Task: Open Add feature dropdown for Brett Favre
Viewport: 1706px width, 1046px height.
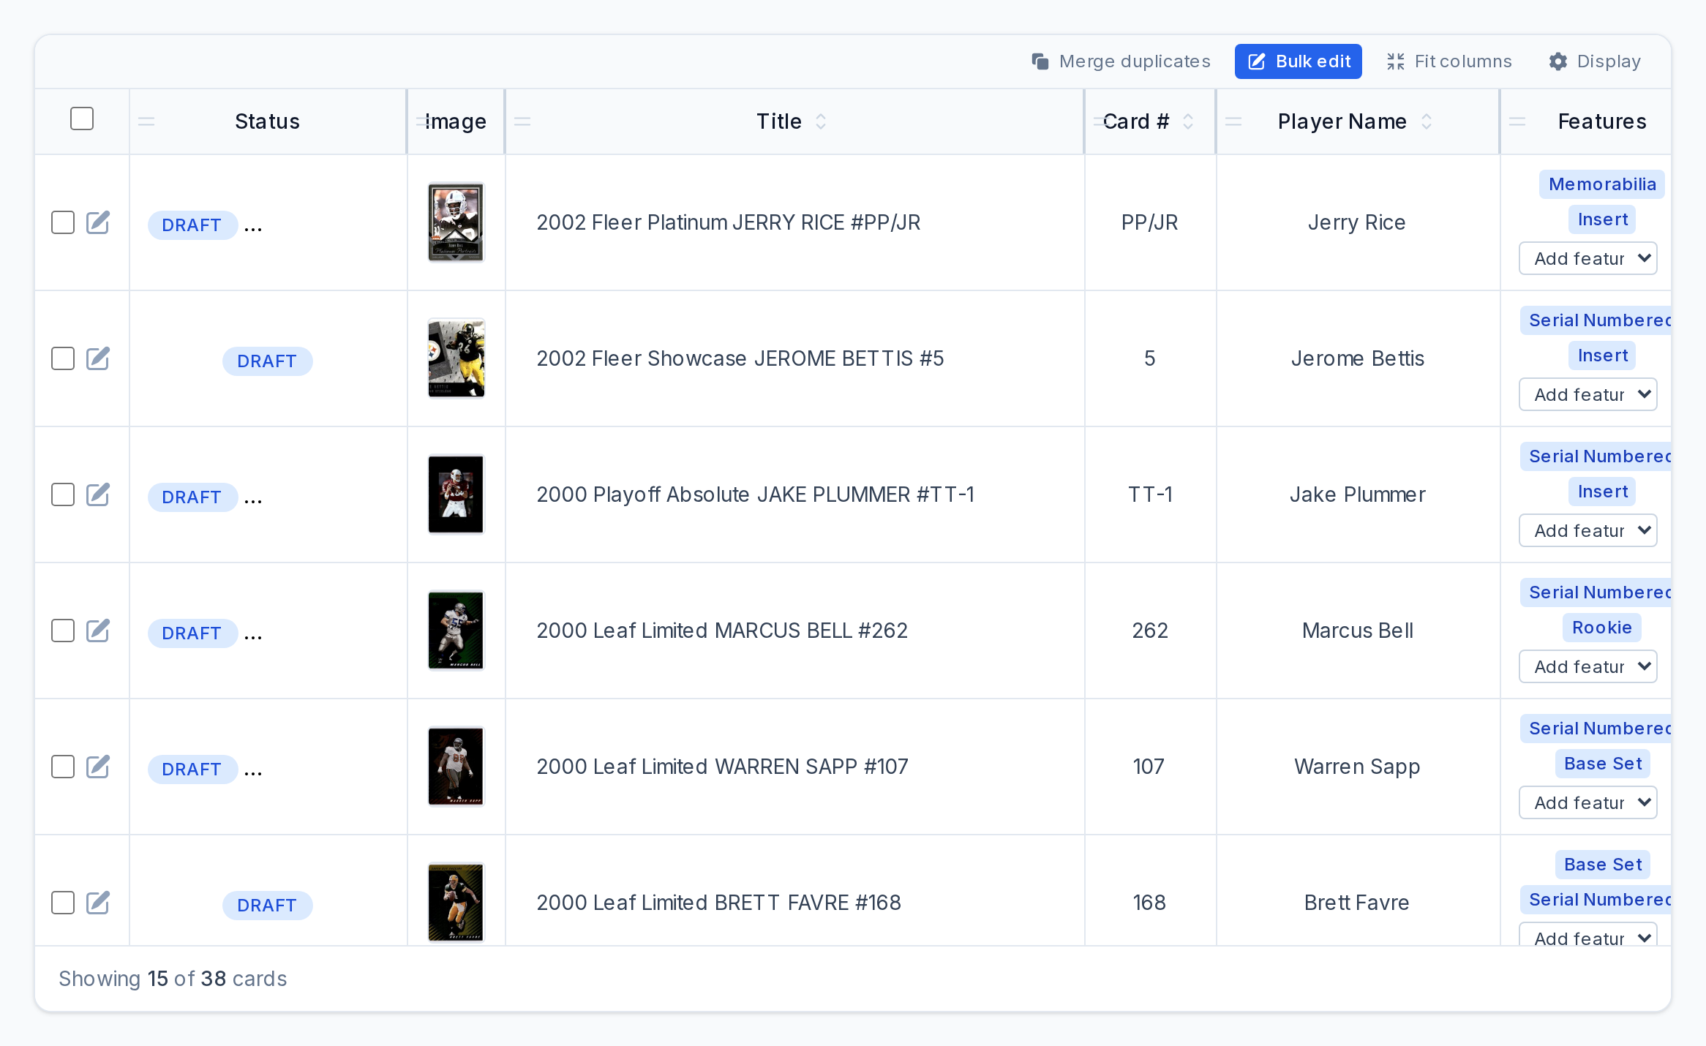Action: (1588, 935)
